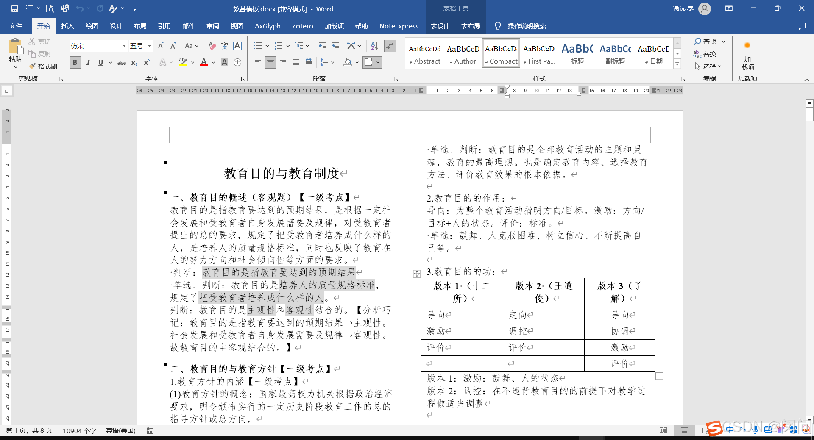Increase paragraph indent
Screen dimensions: 814x440
(x=335, y=46)
